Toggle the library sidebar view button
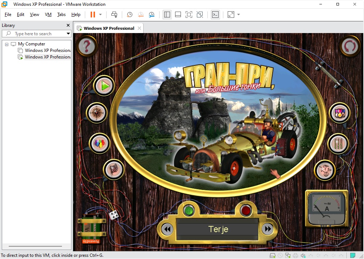The image size is (364, 259). click(167, 15)
